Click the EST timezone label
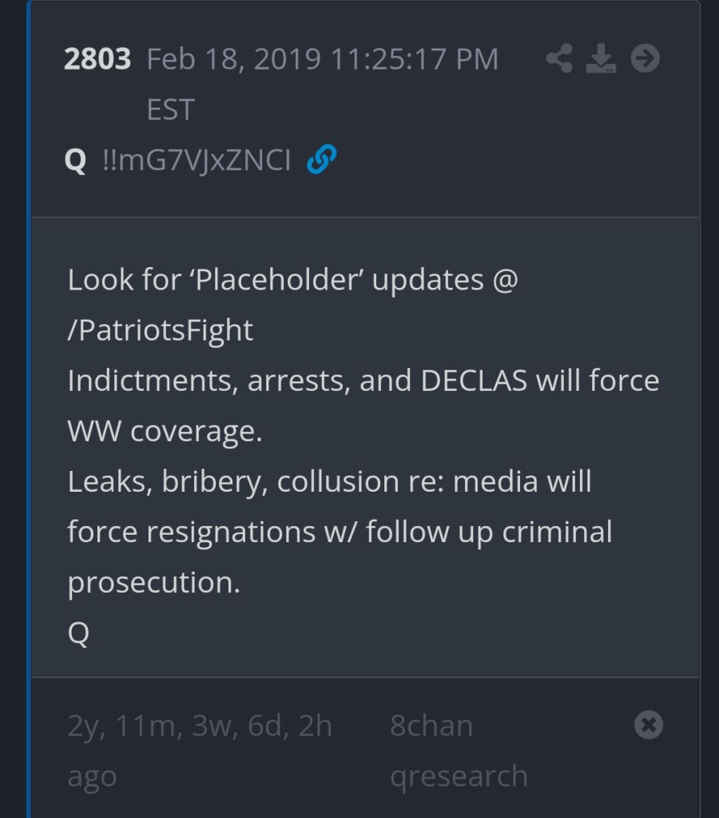719x818 pixels. (x=170, y=110)
